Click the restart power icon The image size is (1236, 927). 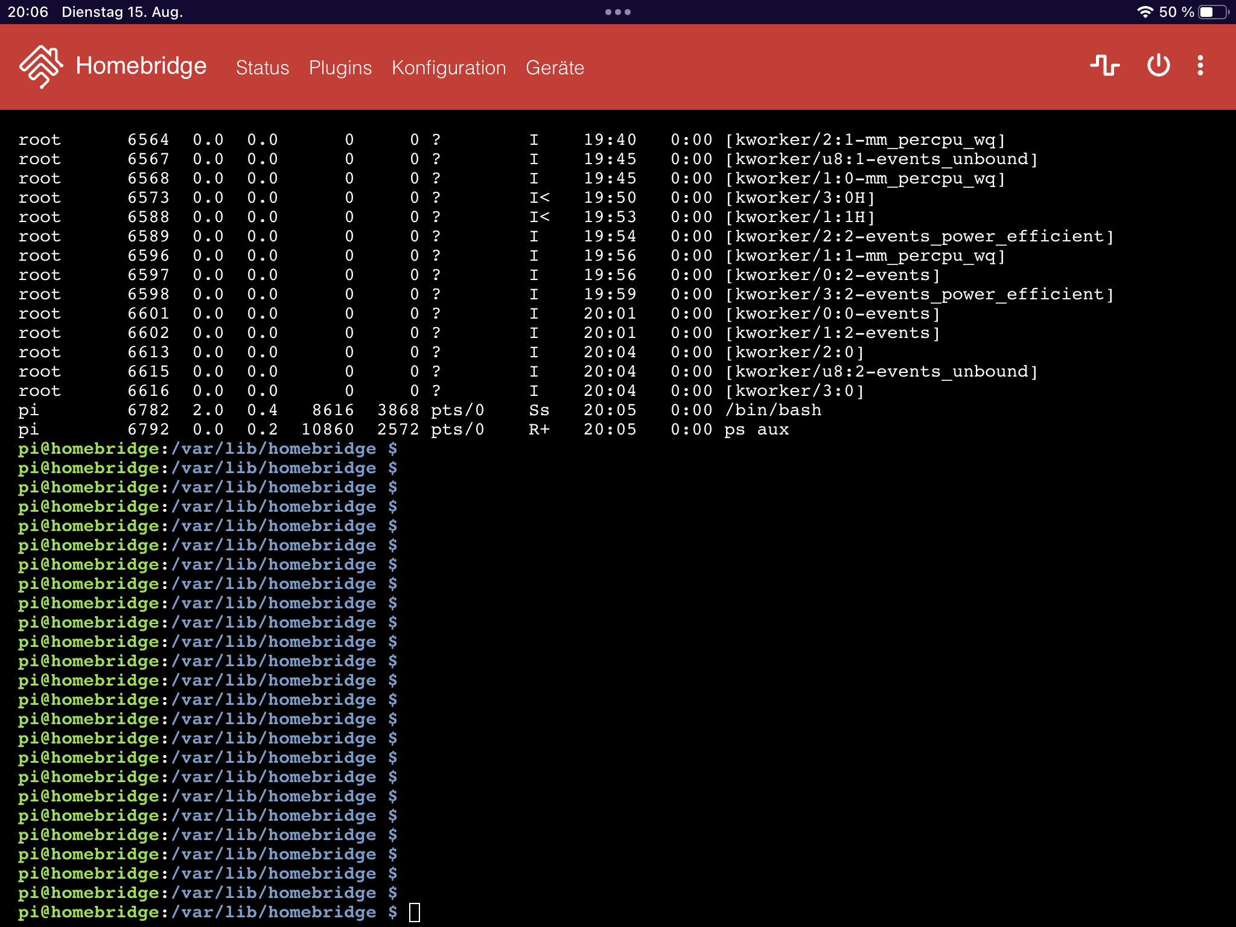tap(1158, 65)
